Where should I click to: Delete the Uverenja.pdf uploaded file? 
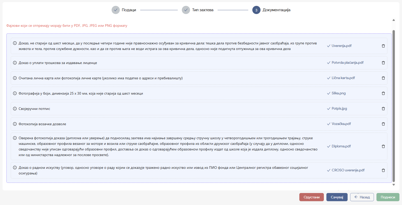(x=383, y=46)
